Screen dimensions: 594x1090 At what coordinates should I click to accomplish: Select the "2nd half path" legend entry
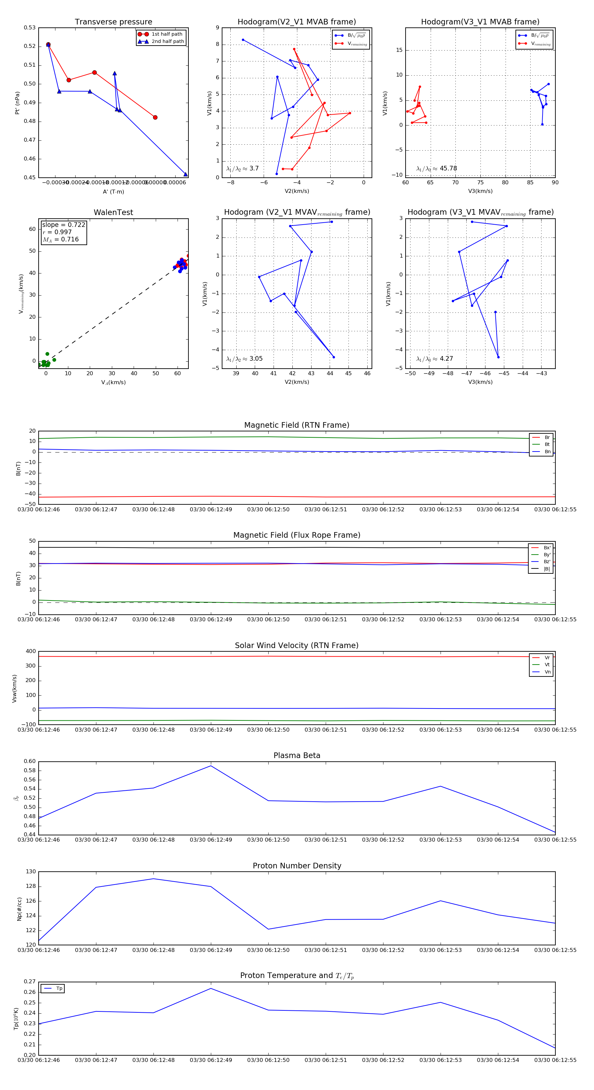[x=161, y=42]
